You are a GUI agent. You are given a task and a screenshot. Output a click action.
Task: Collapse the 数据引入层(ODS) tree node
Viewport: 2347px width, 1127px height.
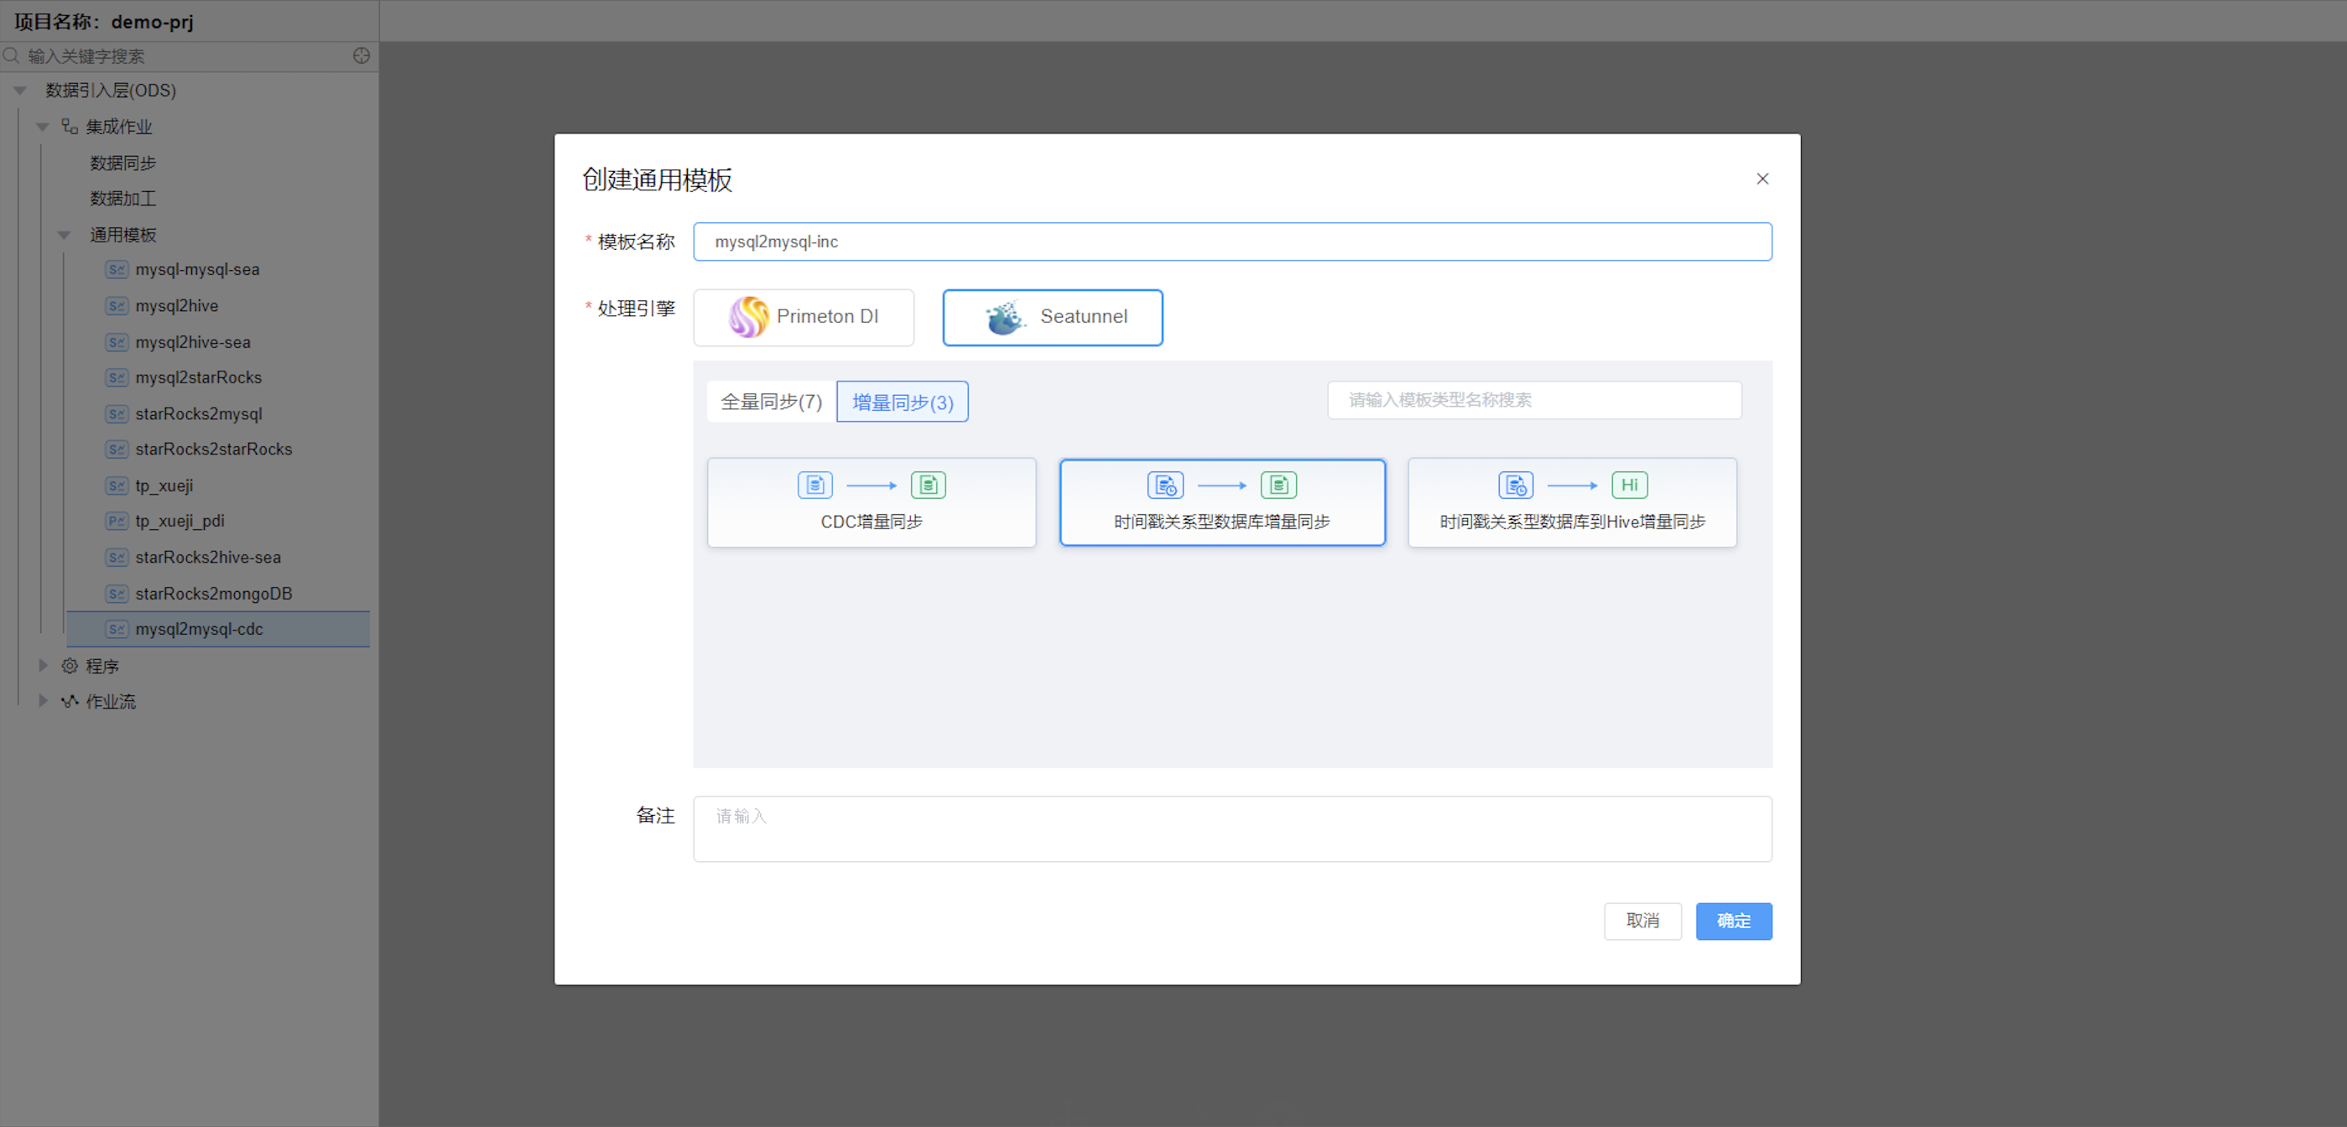click(x=20, y=91)
